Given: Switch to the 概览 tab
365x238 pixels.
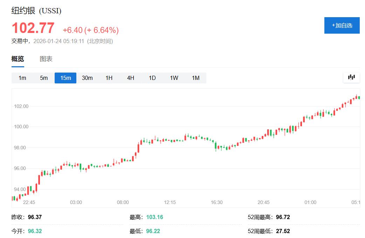Looking at the screenshot, I should pyautogui.click(x=18, y=59).
